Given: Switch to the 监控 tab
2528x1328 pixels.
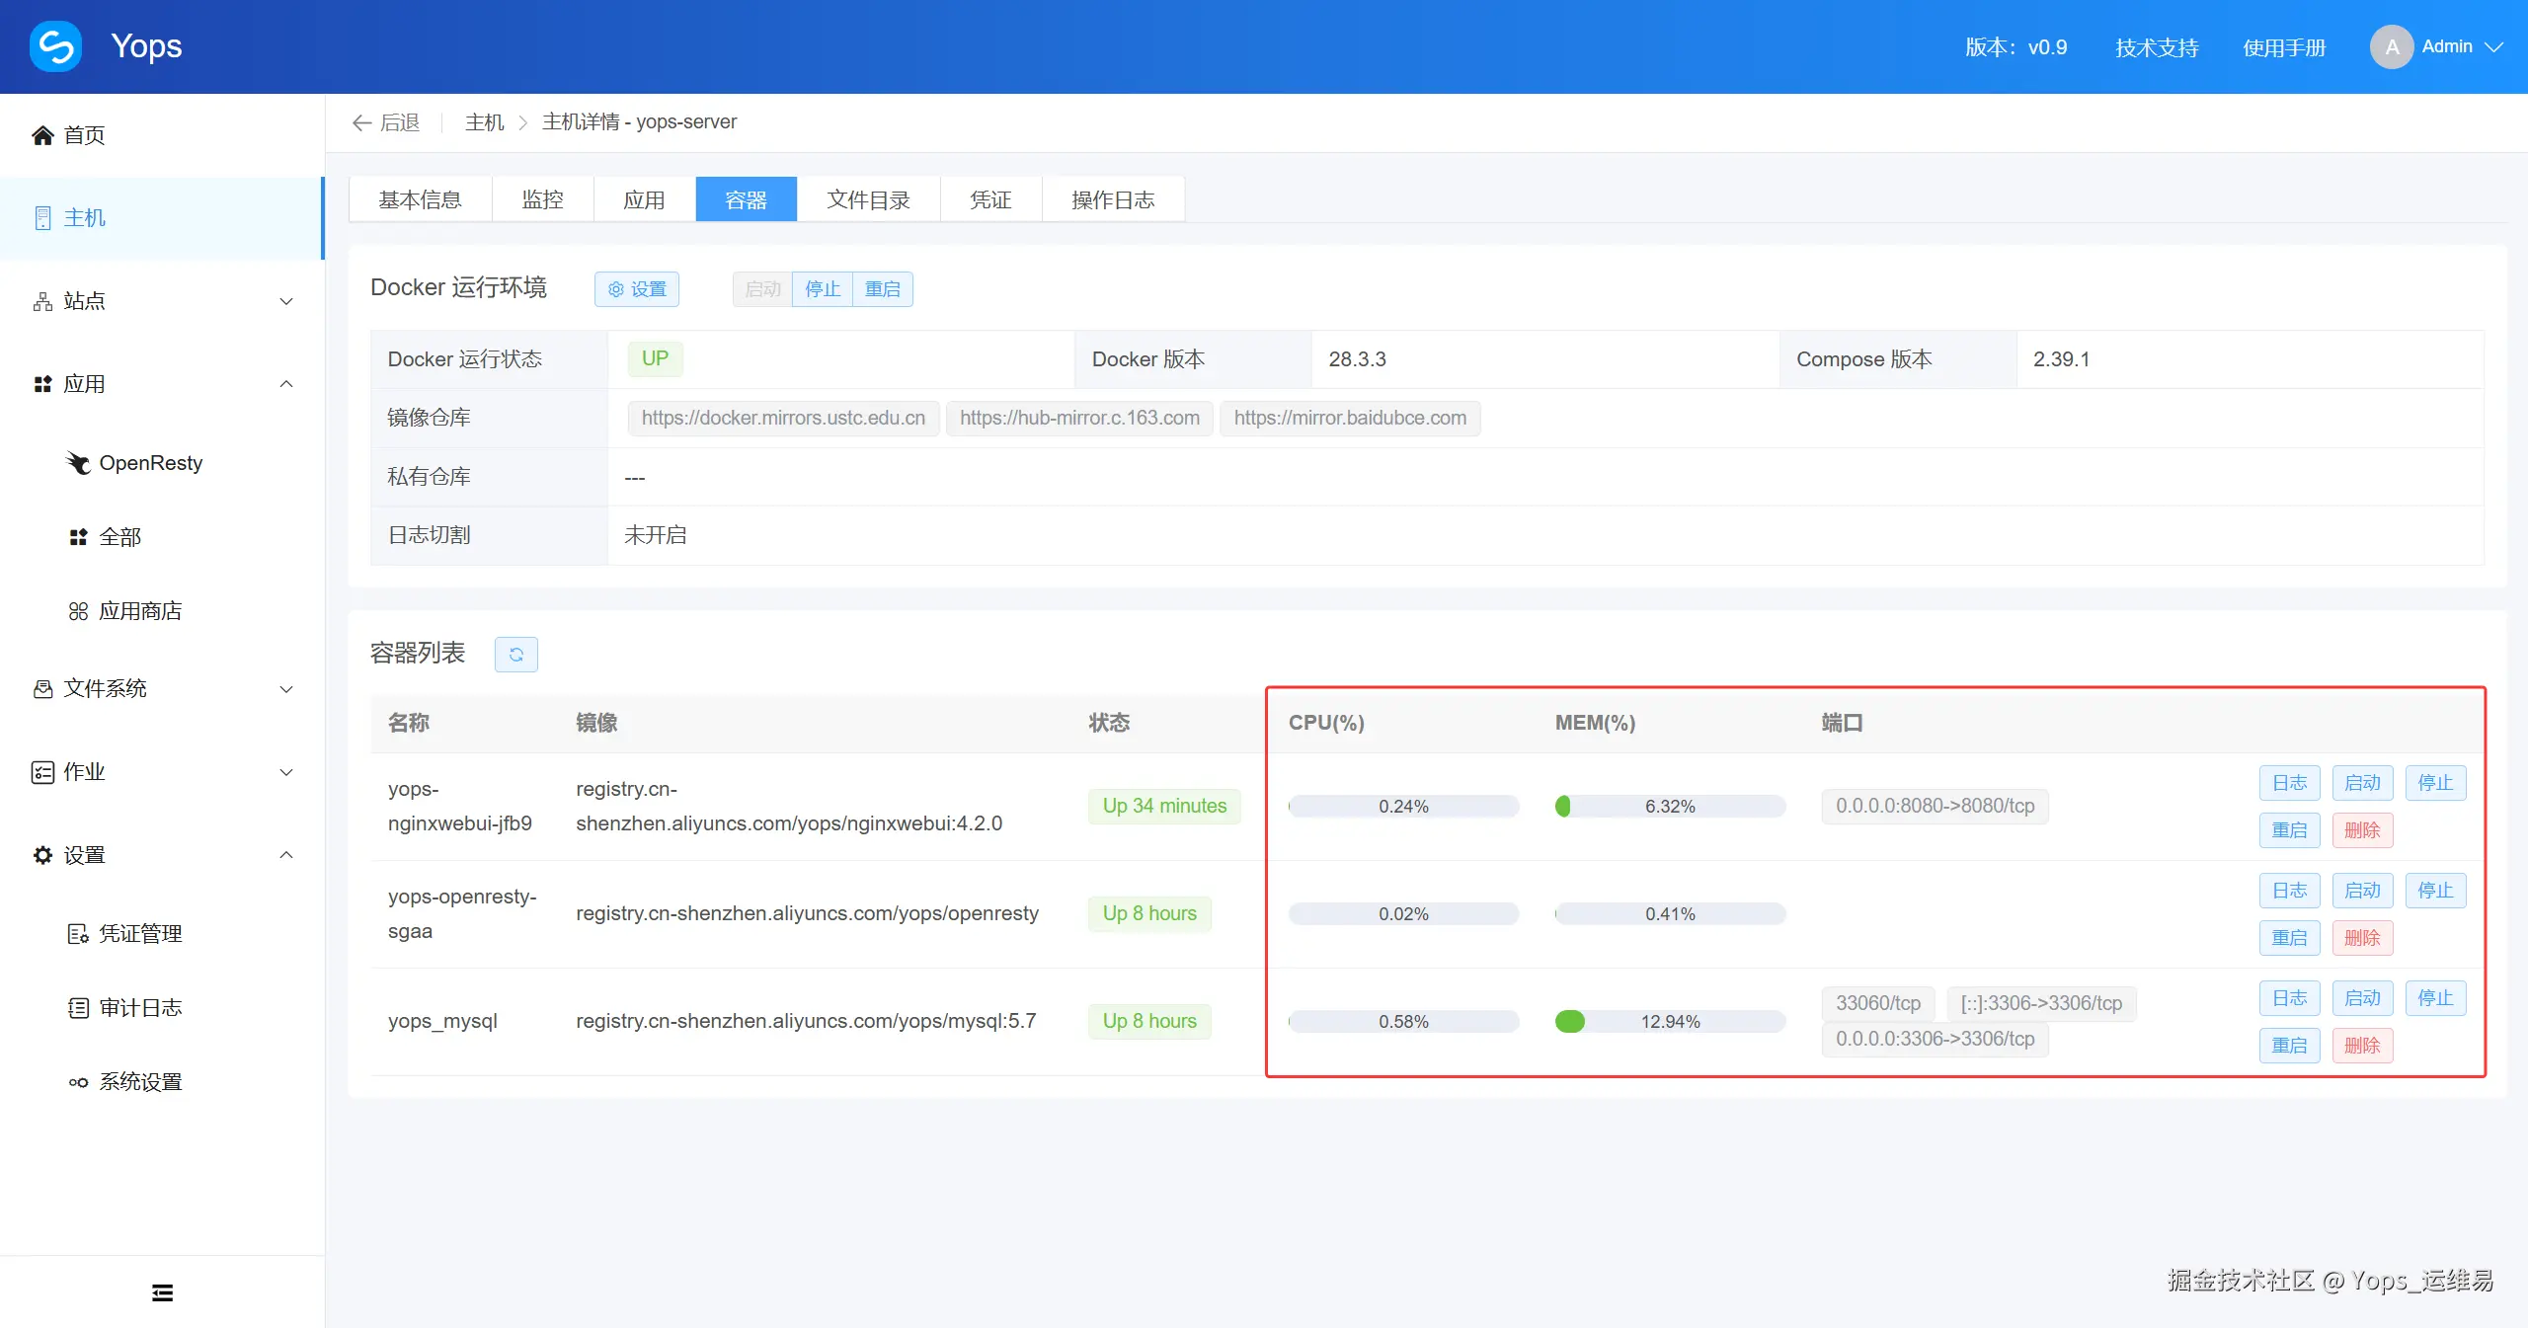Looking at the screenshot, I should [x=542, y=200].
